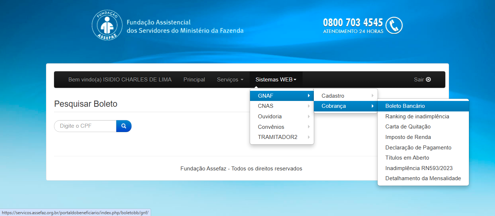Choose Ranking de inadimplência option
The image size is (495, 216).
tap(423, 117)
